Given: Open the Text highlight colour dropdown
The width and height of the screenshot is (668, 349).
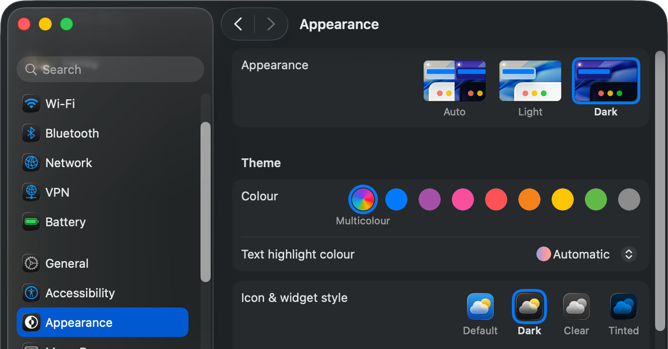Looking at the screenshot, I should tap(628, 254).
